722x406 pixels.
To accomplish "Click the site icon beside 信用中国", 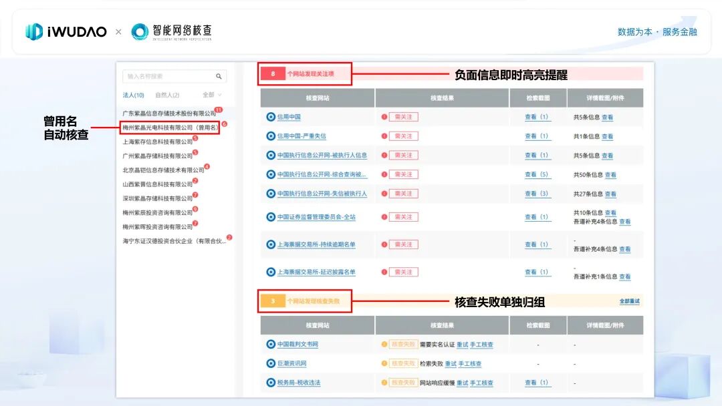I will (x=271, y=117).
